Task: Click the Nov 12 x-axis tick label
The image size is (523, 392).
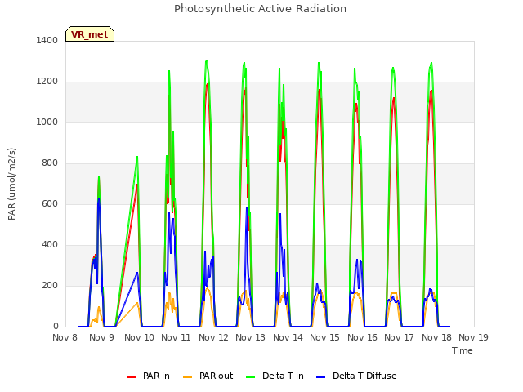Action: click(213, 337)
